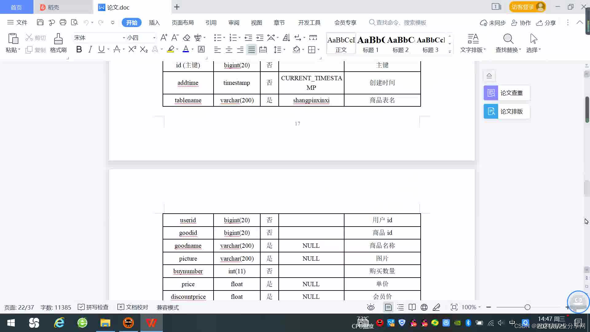Toggle 文档校对 in status bar
590x332 pixels.
(133, 307)
